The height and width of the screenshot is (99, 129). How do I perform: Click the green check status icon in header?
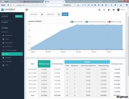[x=99, y=10]
